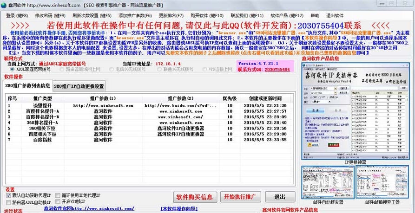415x213 pixels.
Task: Enable 开启VPN换IP checkbox
Action: pyautogui.click(x=58, y=202)
